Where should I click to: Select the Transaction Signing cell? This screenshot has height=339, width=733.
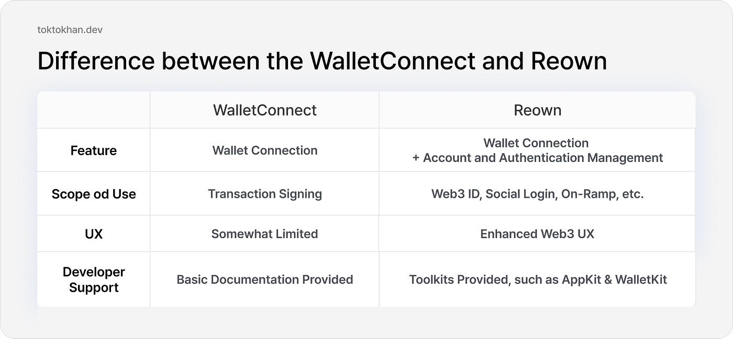coord(264,194)
